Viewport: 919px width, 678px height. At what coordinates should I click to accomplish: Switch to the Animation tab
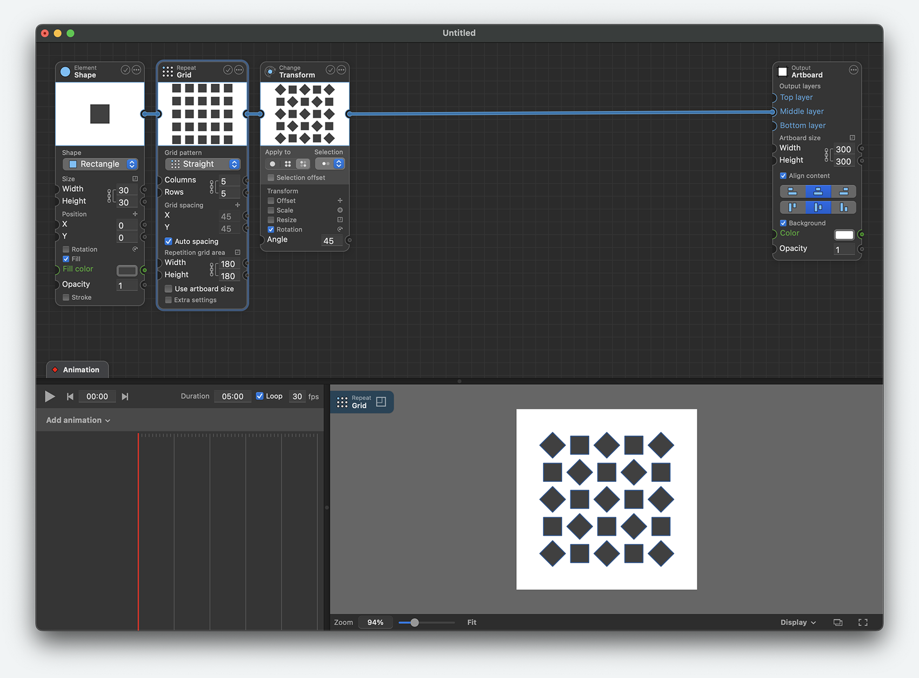(77, 370)
